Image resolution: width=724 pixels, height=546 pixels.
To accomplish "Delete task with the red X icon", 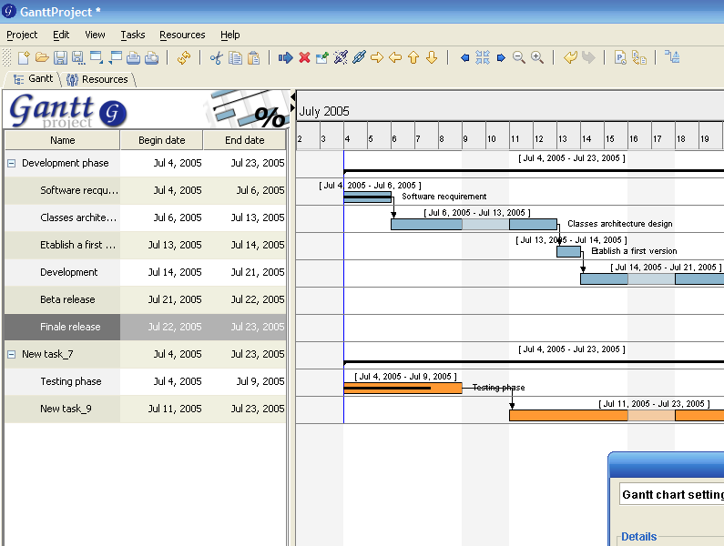I will click(x=304, y=57).
